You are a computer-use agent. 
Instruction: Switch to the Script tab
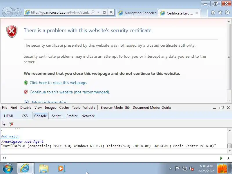coord(56,116)
